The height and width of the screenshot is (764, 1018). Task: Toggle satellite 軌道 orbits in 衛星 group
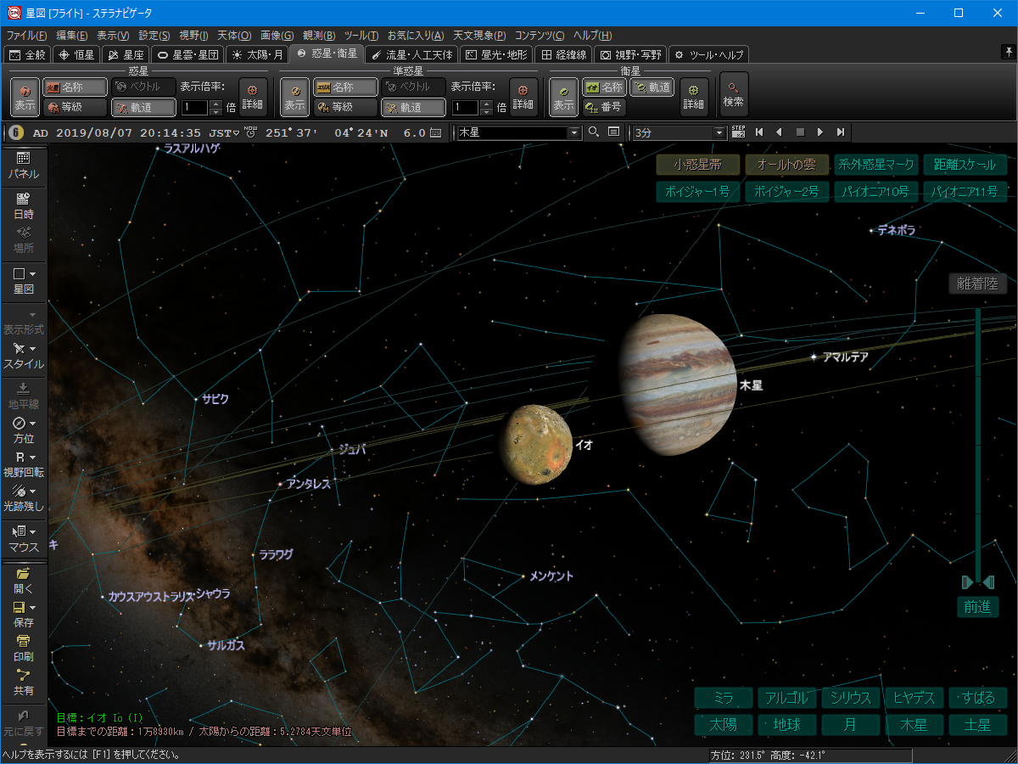(x=652, y=87)
